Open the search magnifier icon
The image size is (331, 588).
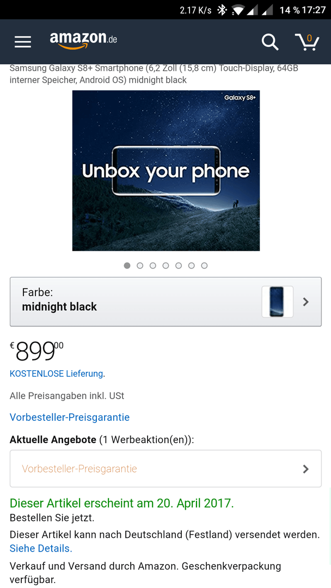pyautogui.click(x=270, y=42)
